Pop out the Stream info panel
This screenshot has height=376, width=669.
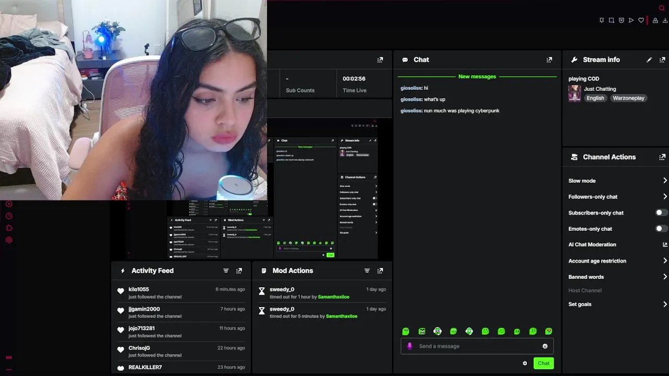(x=662, y=60)
